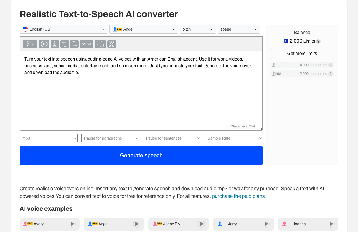Screen dimensions: 358x232
Task: Clear text with the broom icon
Action: (55, 44)
